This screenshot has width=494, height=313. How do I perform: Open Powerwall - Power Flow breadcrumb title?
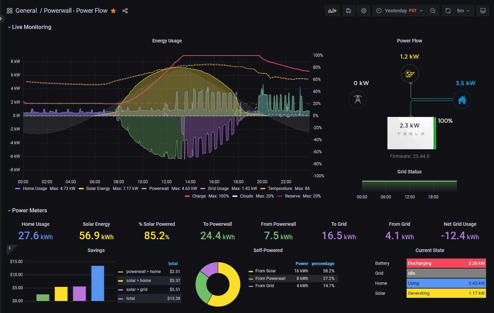click(x=76, y=11)
